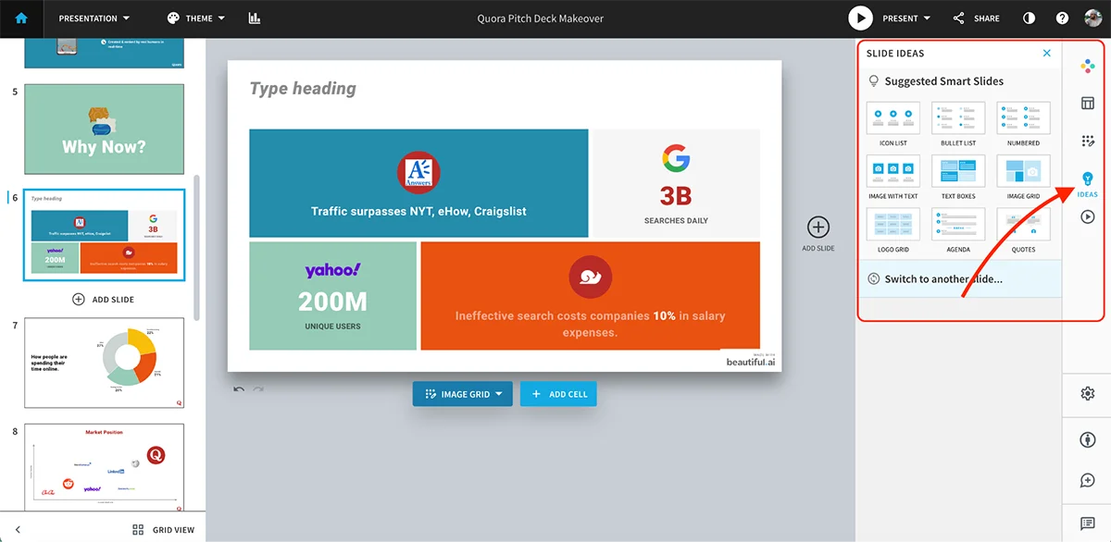Click Switch to another slide
The width and height of the screenshot is (1111, 542).
pos(959,278)
